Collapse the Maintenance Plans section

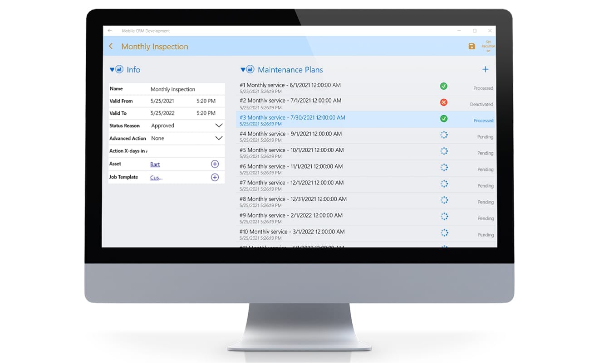click(243, 69)
